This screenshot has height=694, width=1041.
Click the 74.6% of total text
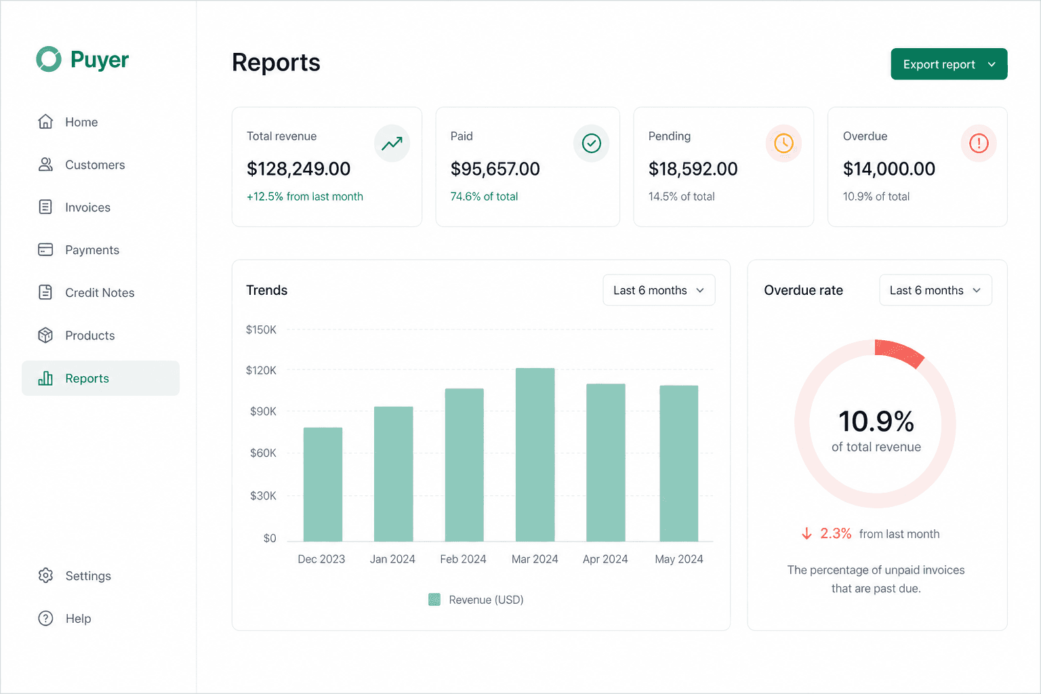[484, 197]
